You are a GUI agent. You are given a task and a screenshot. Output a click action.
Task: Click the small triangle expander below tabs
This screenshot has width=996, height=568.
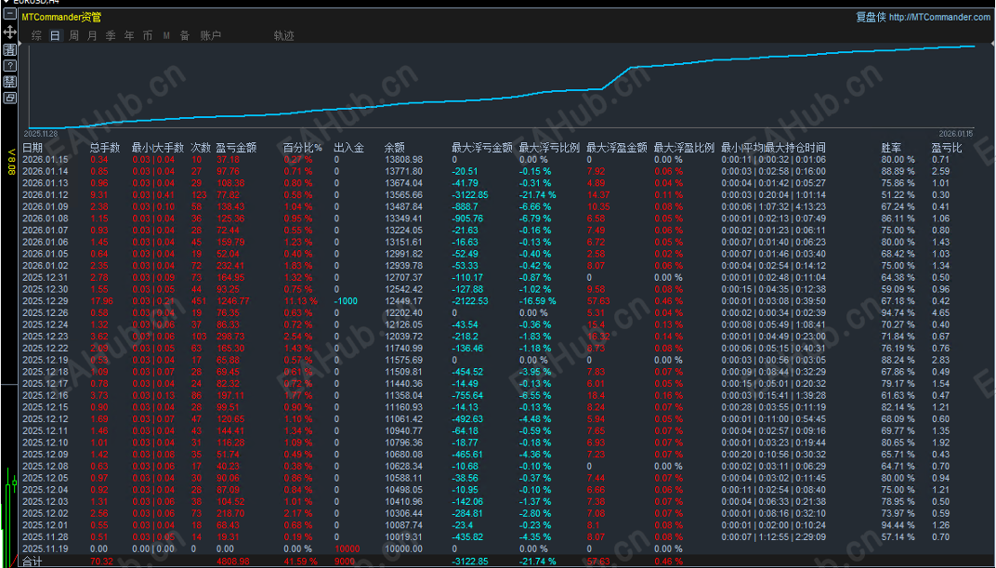20,44
